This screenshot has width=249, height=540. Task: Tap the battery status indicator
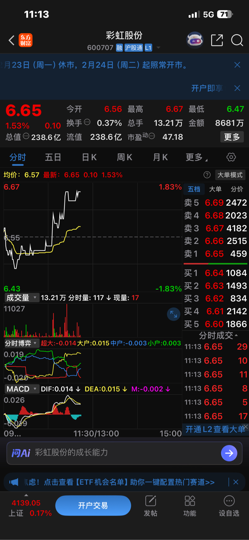(225, 14)
